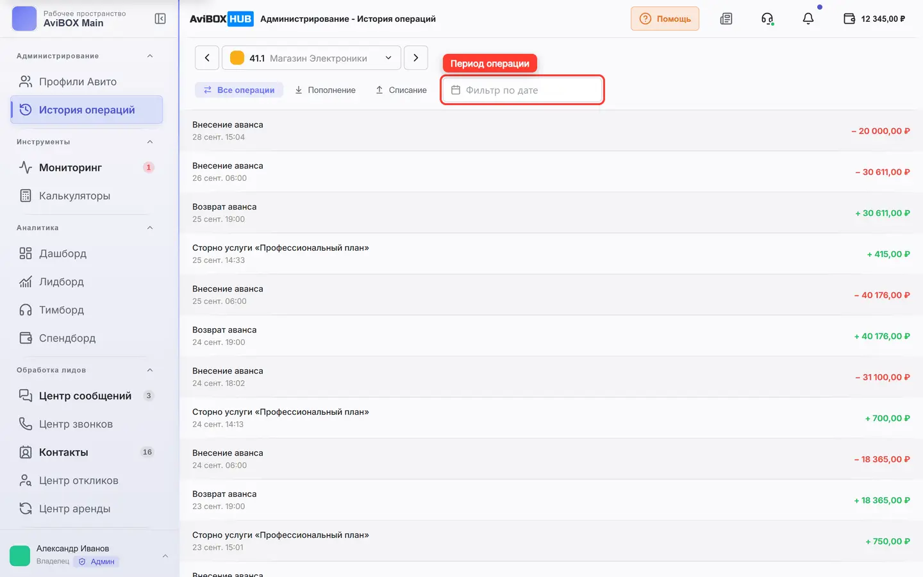
Task: Open the news feed icon in header
Action: pyautogui.click(x=726, y=19)
